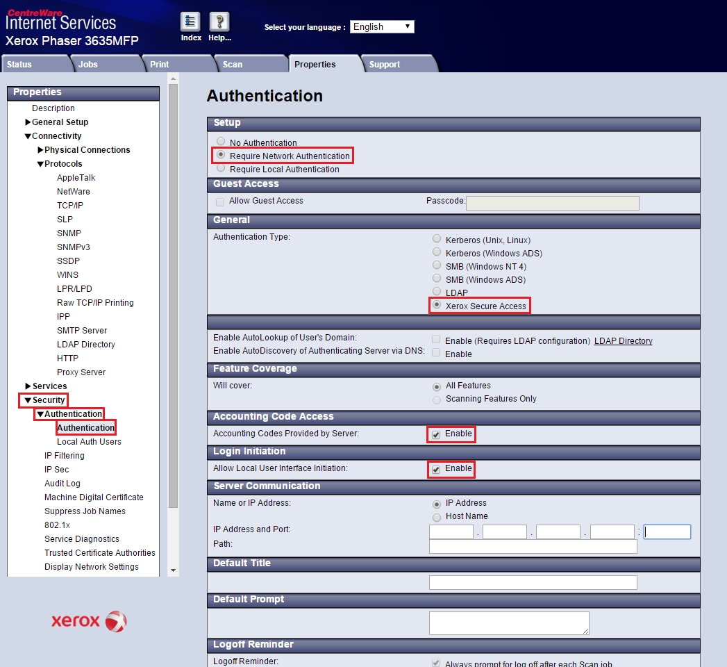Viewport: 727px width, 667px height.
Task: Click the Default Title text field
Action: pyautogui.click(x=533, y=582)
